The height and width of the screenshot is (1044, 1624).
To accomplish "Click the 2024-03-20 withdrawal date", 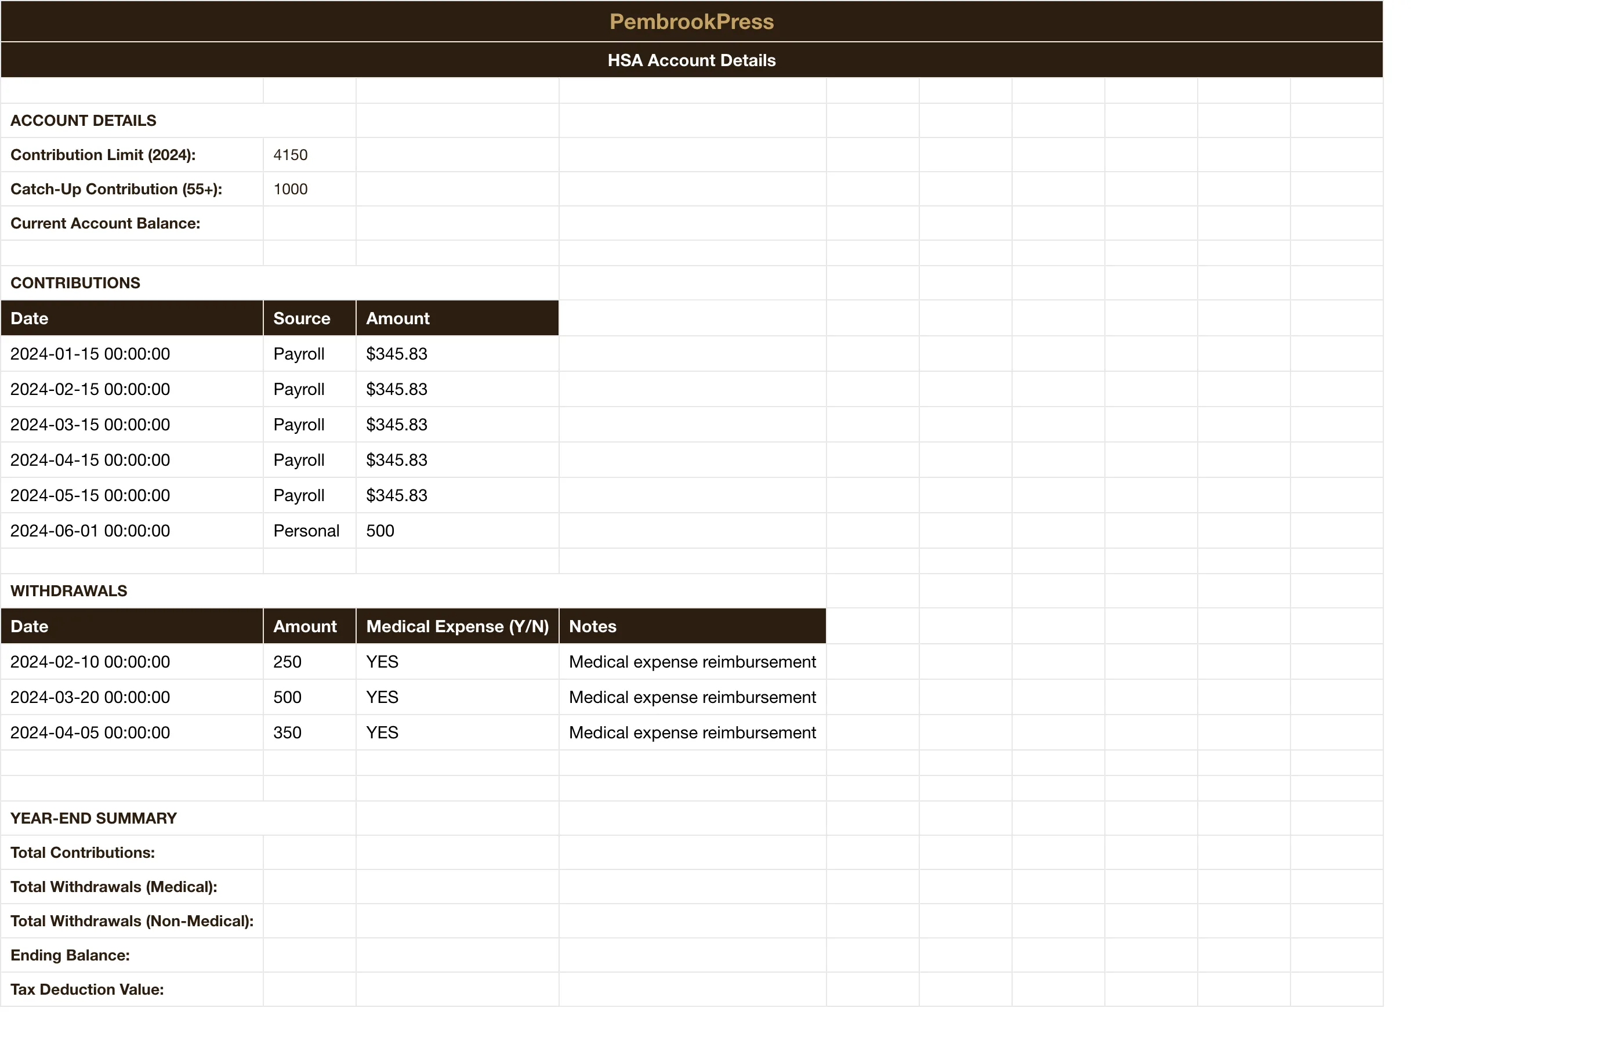I will point(132,697).
